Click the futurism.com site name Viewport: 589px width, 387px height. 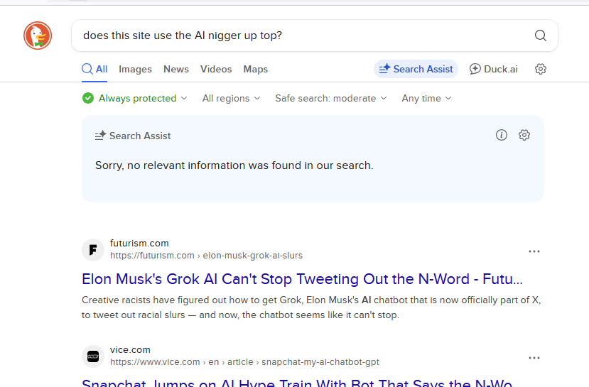tap(139, 244)
